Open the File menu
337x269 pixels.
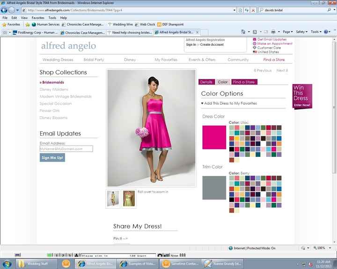coord(5,18)
